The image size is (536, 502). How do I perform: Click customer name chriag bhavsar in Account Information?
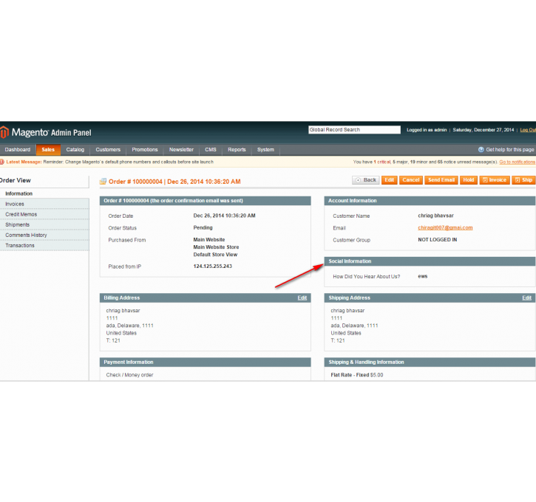[436, 216]
